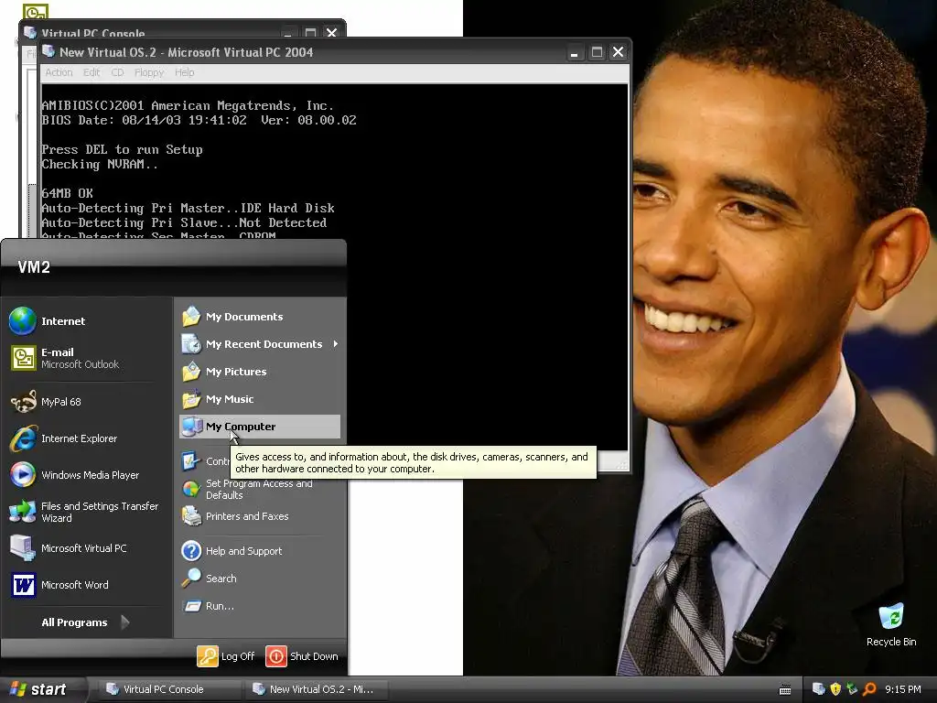Click the keyboard icon in the taskbar
The width and height of the screenshot is (937, 703).
[785, 690]
